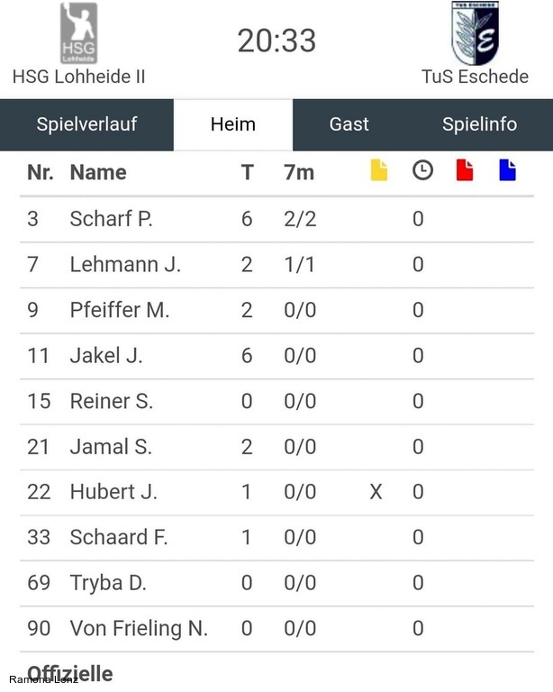Select player row Scharf P.

point(276,219)
